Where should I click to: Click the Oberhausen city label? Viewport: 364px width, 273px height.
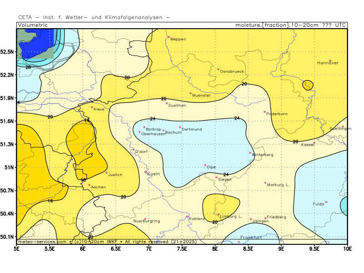[x=153, y=134]
